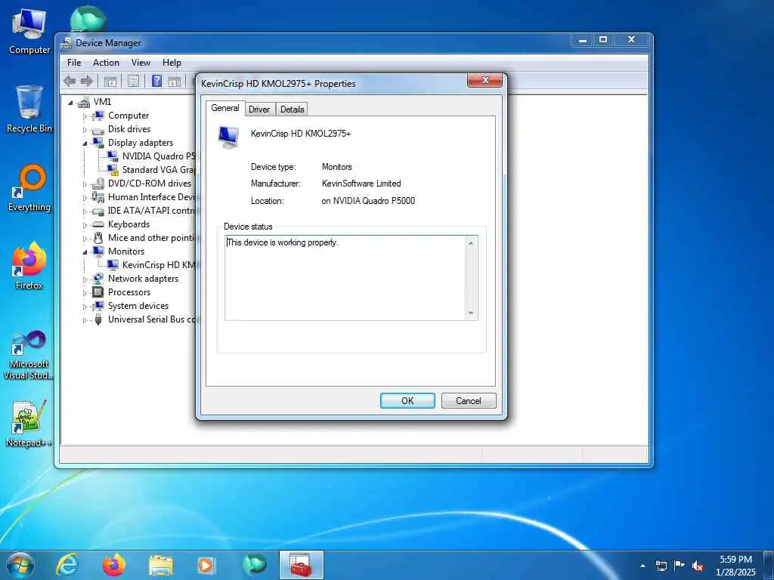
Task: Select the Firefox desktop shortcut
Action: click(x=29, y=267)
